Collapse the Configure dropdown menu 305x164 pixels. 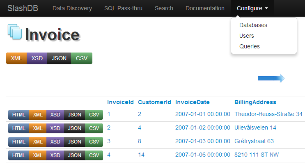(x=252, y=8)
